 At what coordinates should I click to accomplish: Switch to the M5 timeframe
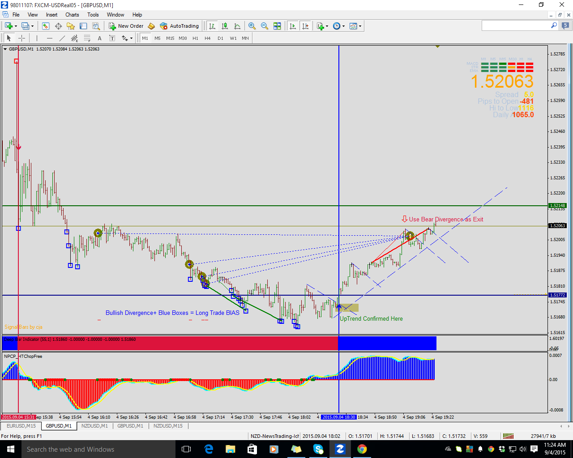pyautogui.click(x=158, y=38)
